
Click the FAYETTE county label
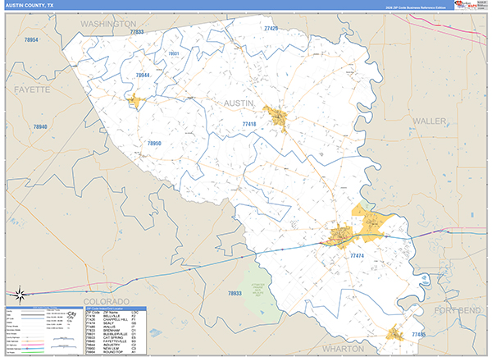(x=32, y=85)
